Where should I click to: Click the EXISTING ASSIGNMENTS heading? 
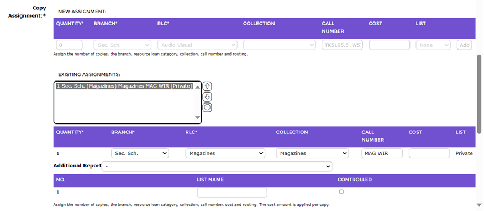(89, 74)
